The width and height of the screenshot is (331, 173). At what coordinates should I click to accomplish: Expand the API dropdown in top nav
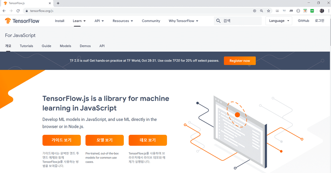tap(99, 21)
